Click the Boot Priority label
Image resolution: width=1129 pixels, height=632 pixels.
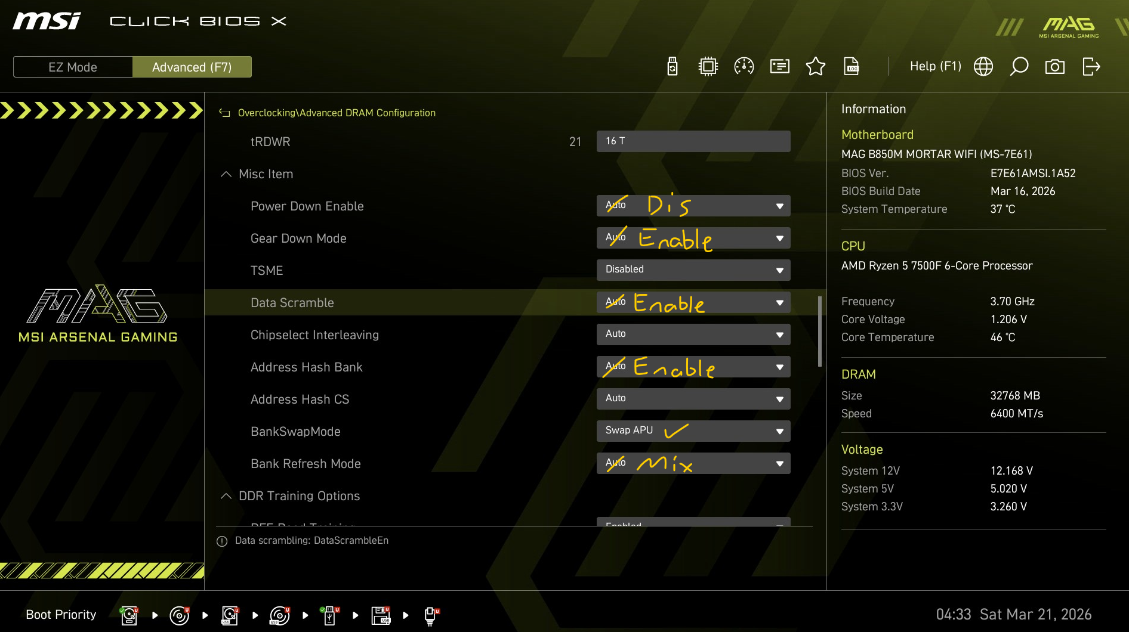pos(61,615)
